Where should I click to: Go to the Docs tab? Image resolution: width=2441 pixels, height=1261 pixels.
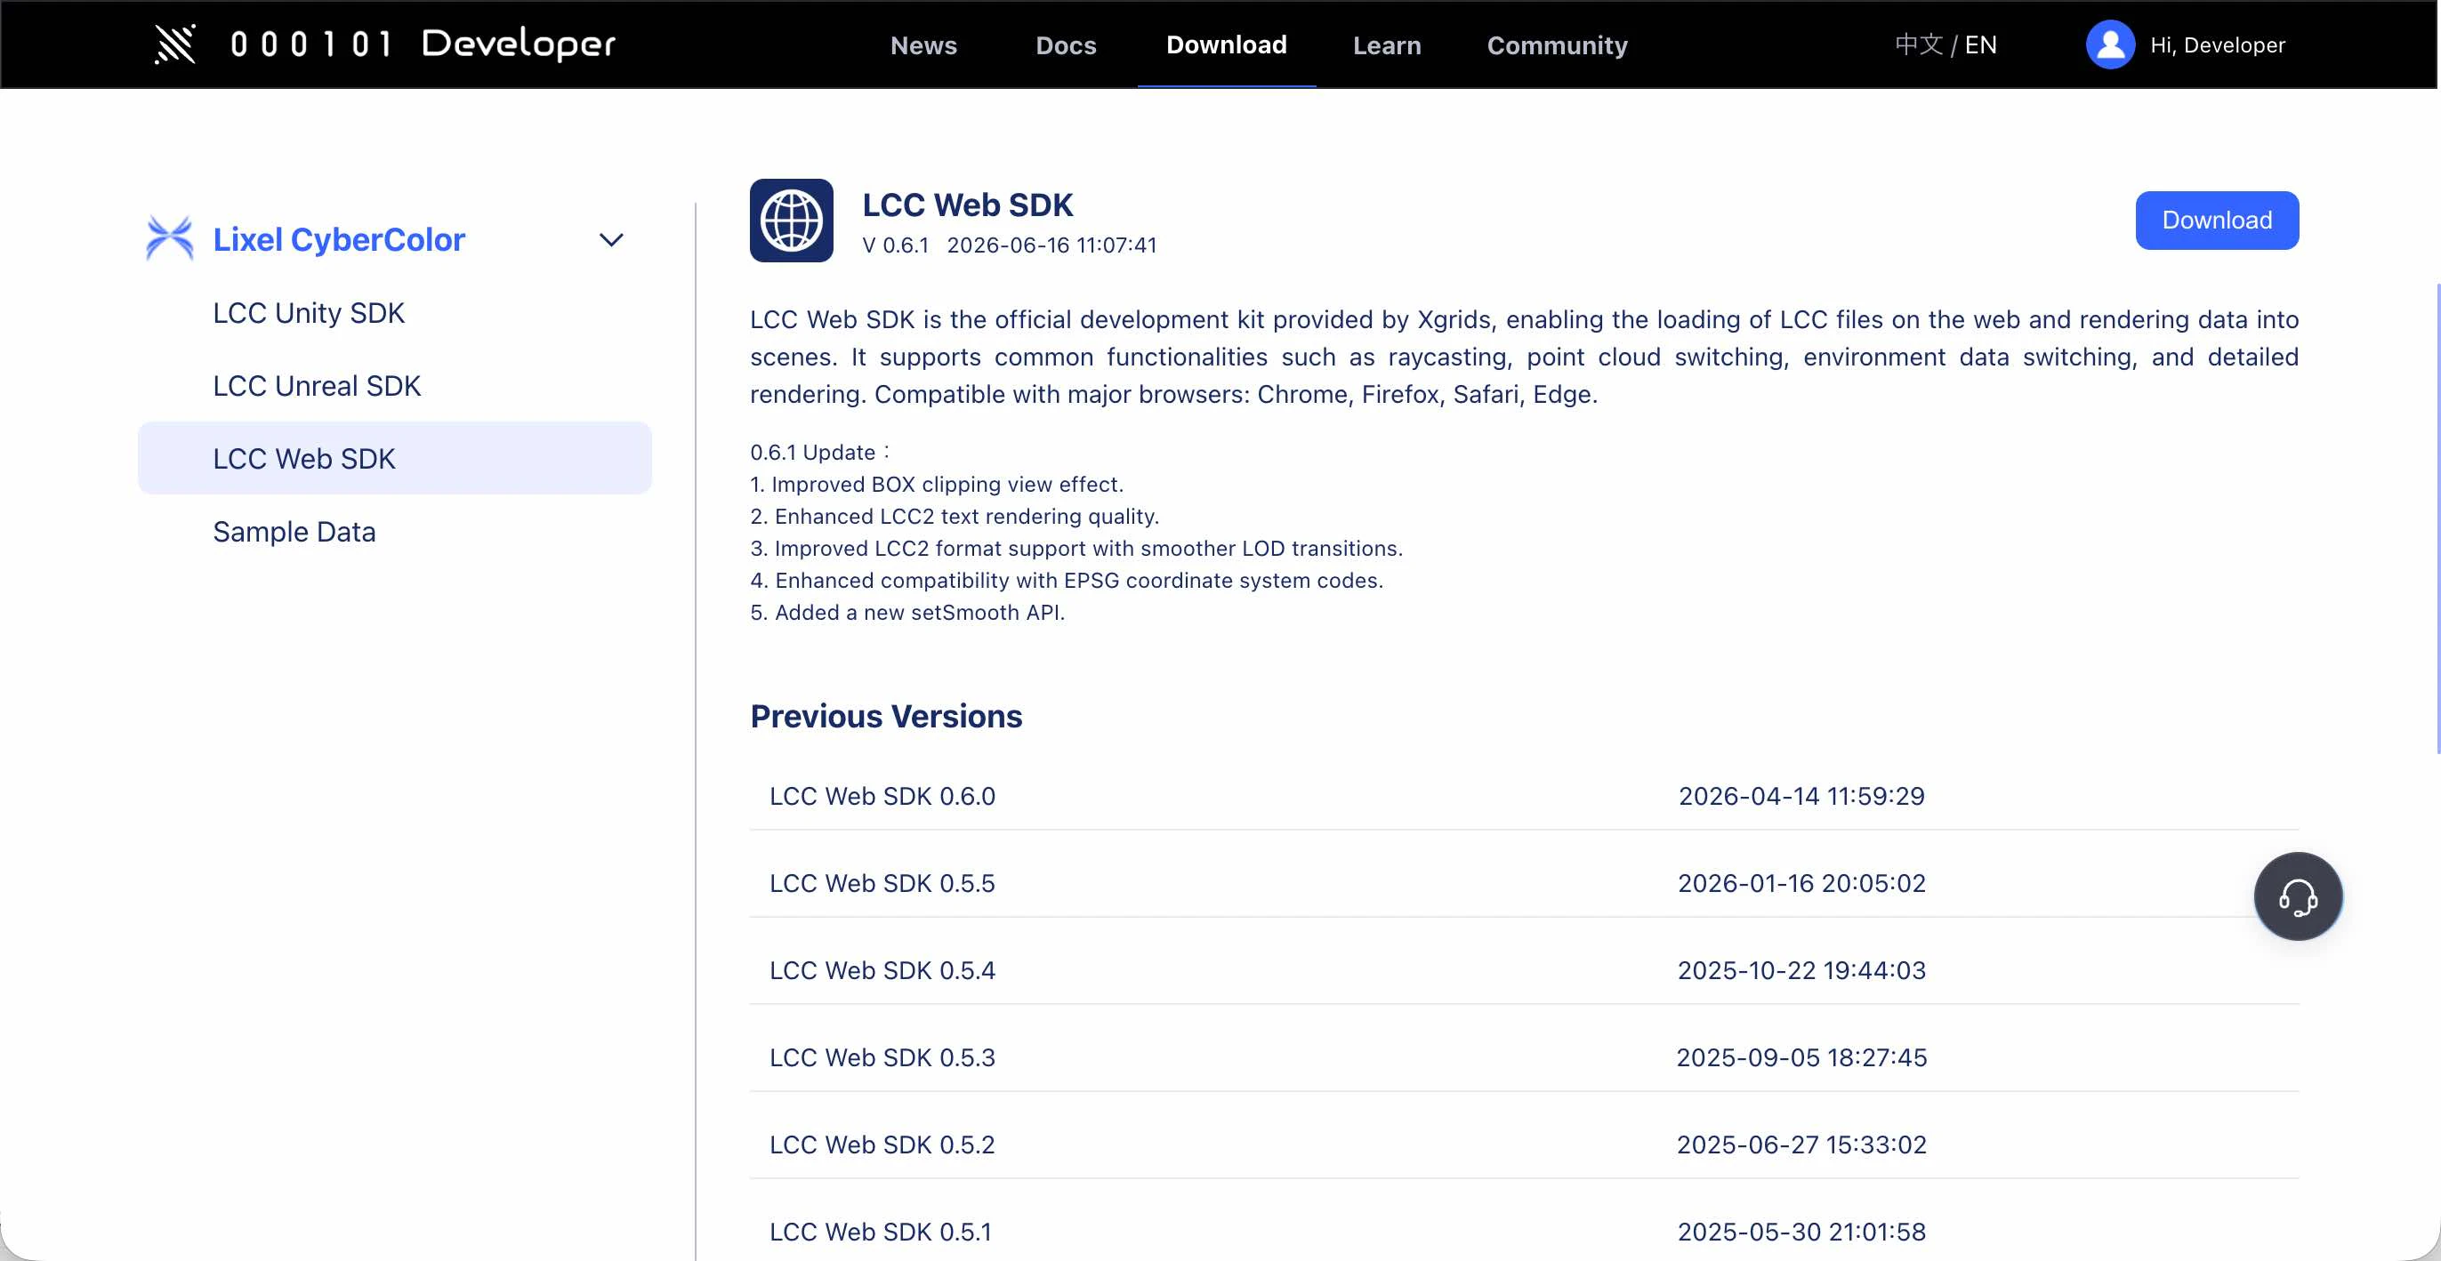(1065, 44)
